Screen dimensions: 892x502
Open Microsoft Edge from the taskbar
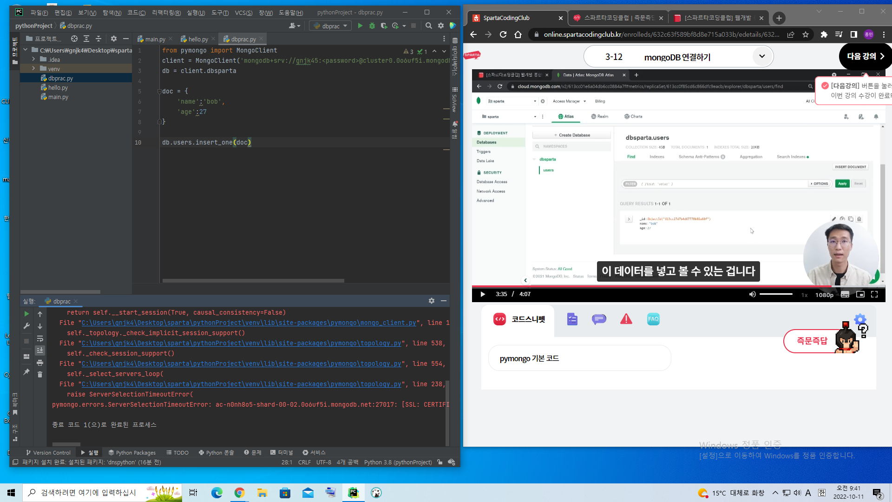(217, 493)
